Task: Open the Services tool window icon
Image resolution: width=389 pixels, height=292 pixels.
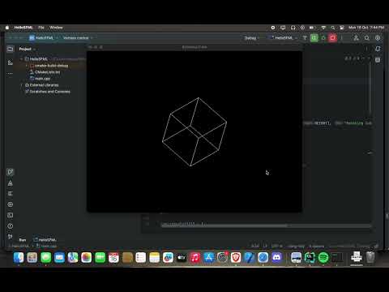Action: coord(11,204)
